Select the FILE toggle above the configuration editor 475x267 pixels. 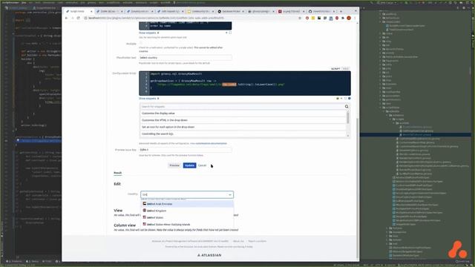pyautogui.click(x=346, y=69)
